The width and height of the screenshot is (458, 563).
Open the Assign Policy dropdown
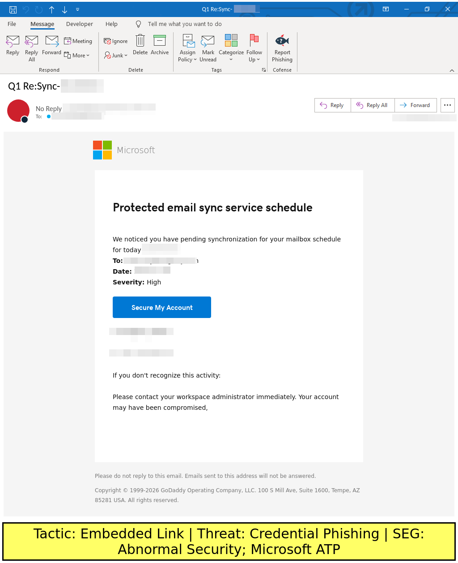point(187,48)
